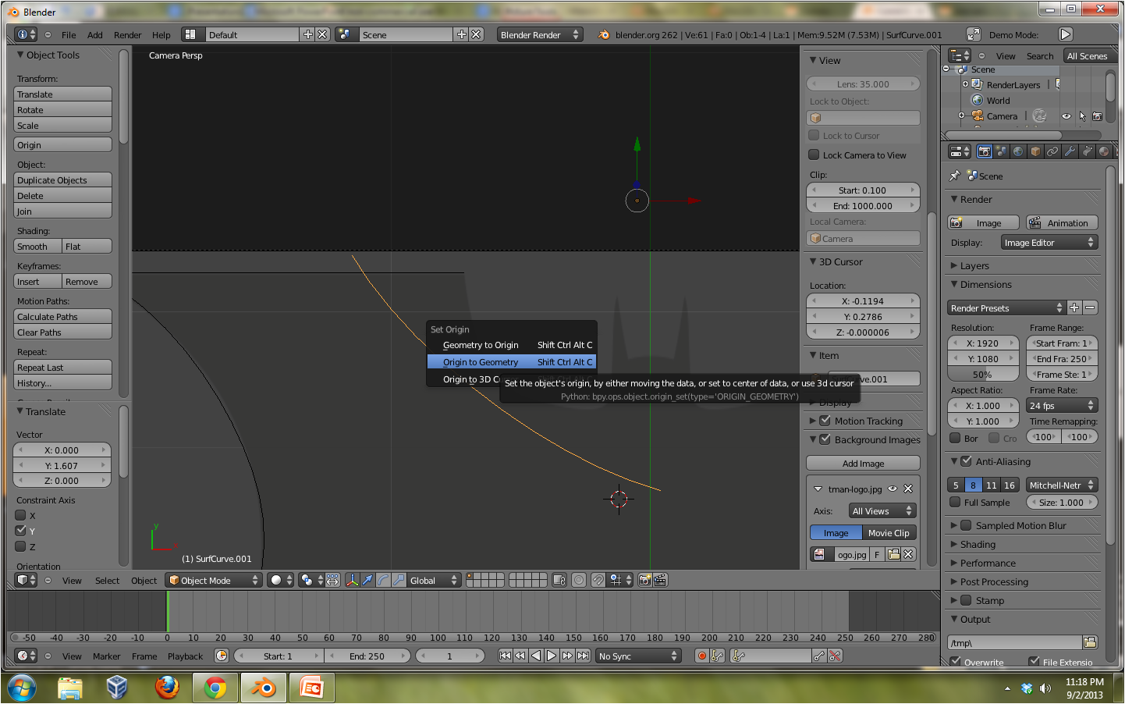Click the Add Image button
Screen dimensions: 1125x704
863,463
